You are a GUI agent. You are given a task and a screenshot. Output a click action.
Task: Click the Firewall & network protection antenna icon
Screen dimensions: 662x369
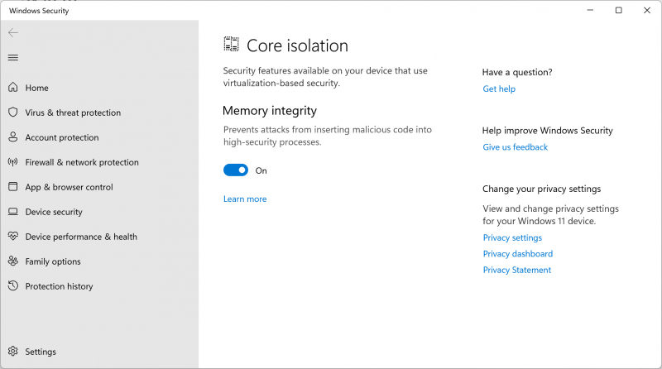[13, 162]
